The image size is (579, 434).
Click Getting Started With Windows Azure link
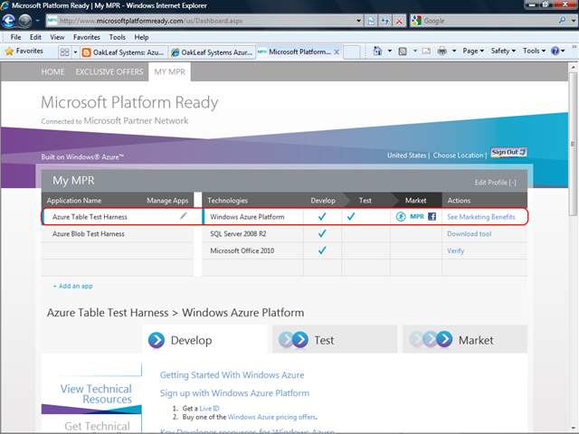[232, 375]
